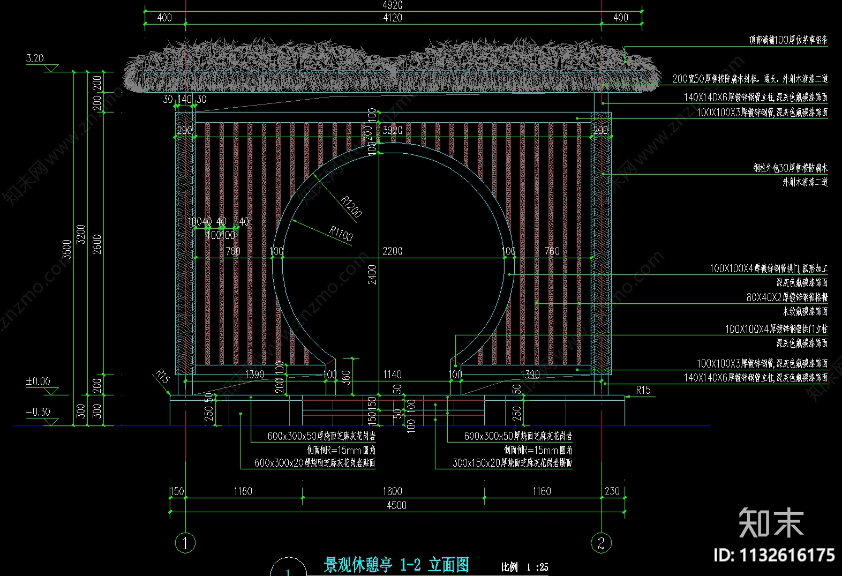This screenshot has width=842, height=576.
Task: Select the vertical dimension '3500'
Action: coord(67,249)
